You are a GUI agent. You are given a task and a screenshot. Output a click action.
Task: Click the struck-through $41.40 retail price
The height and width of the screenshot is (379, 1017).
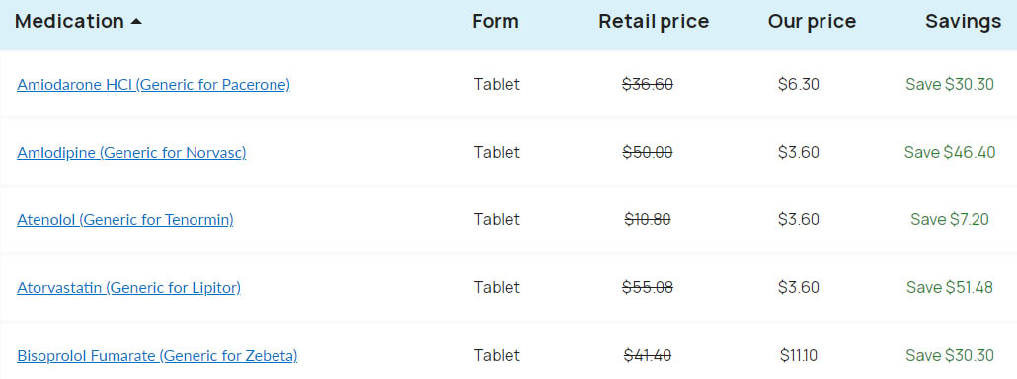point(648,355)
